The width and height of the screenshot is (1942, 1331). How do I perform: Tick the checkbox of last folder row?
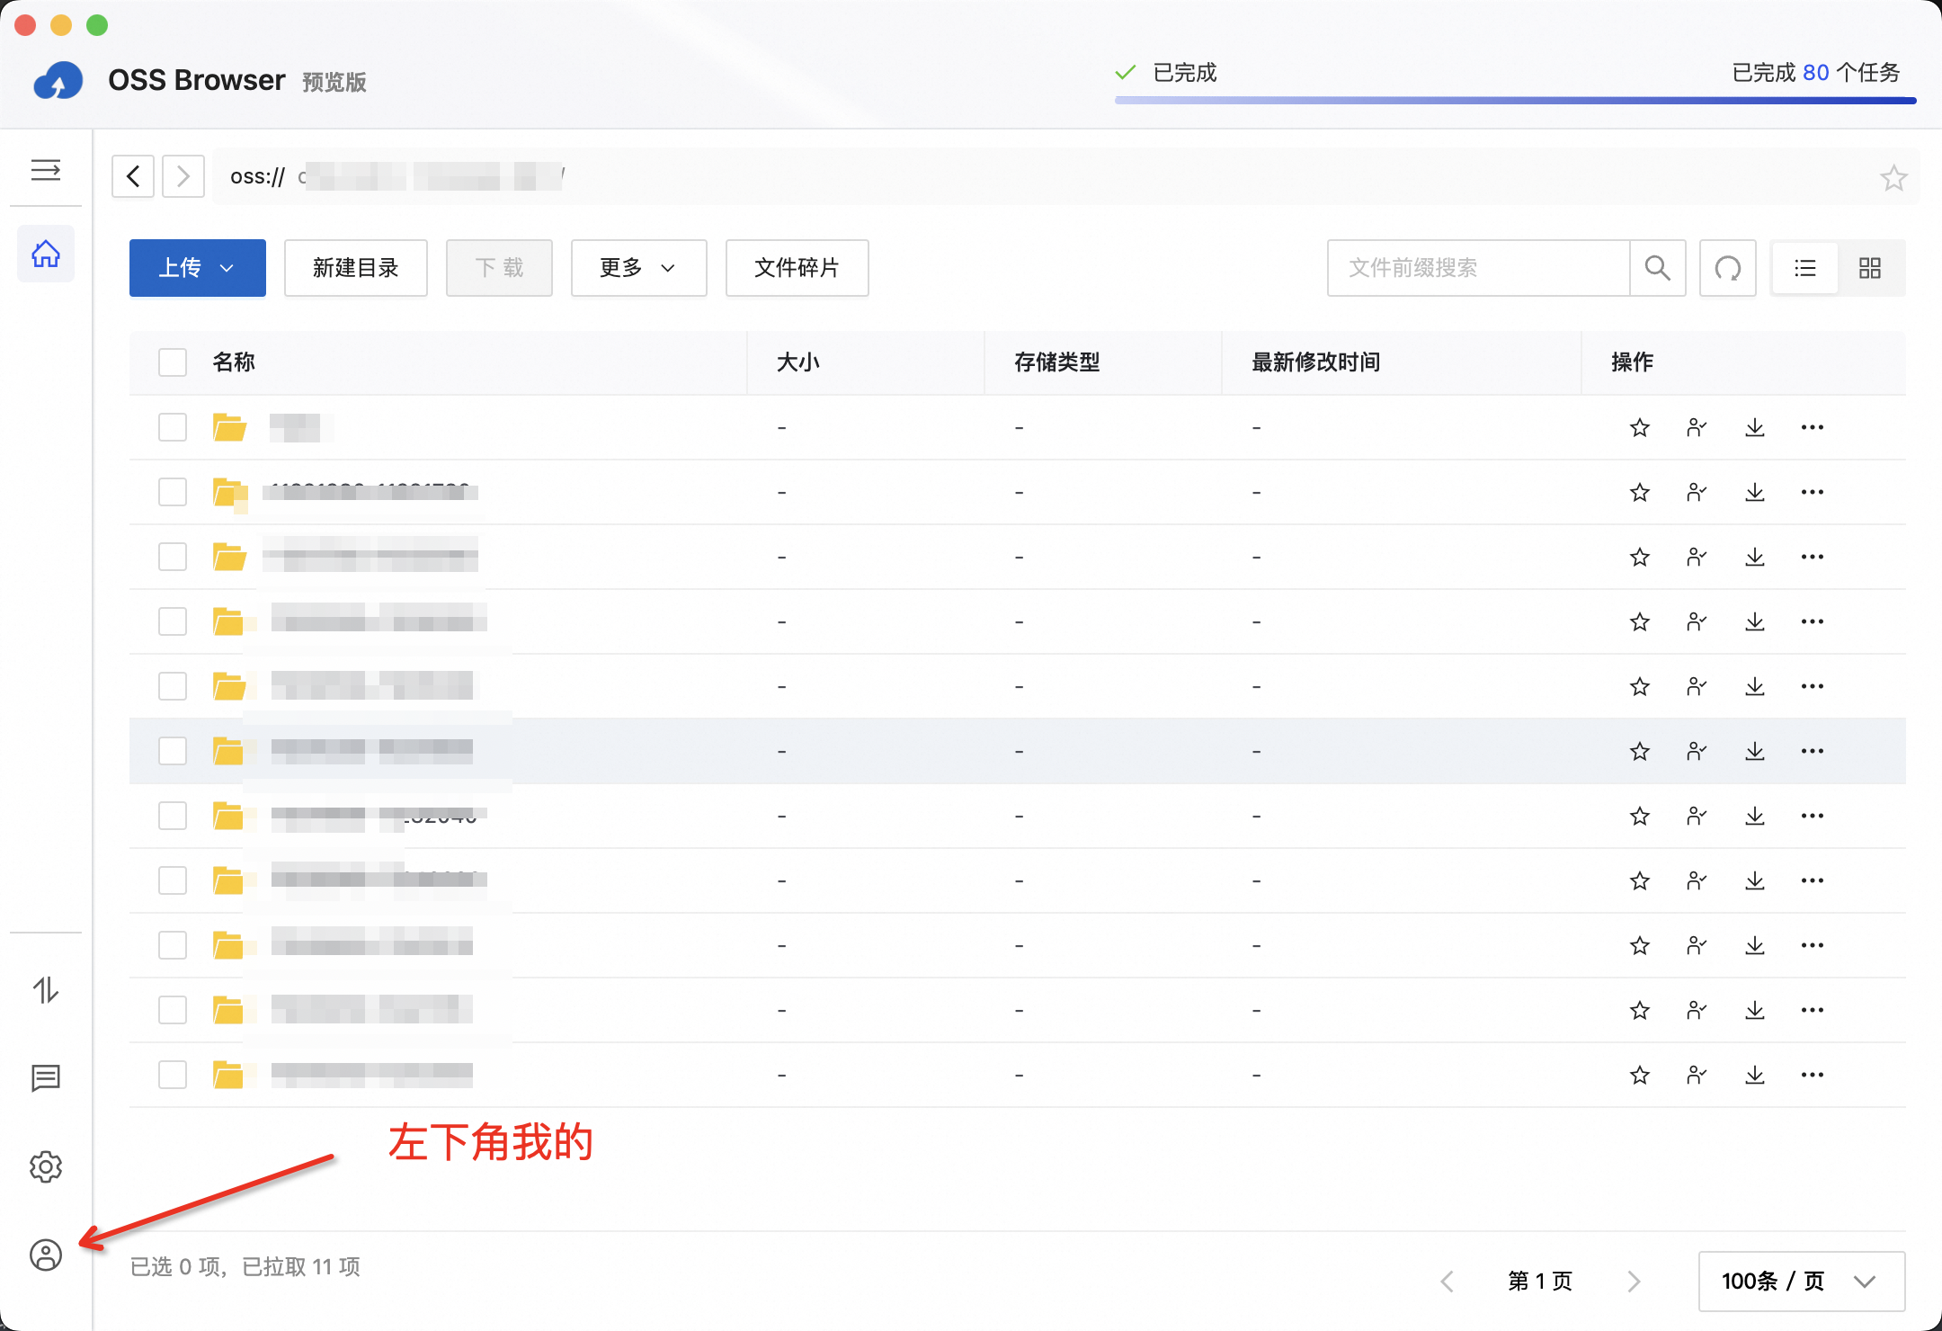tap(173, 1075)
